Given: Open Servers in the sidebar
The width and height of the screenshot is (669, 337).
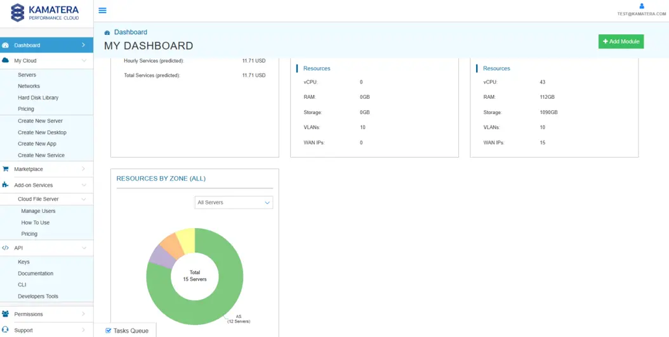Looking at the screenshot, I should point(27,75).
